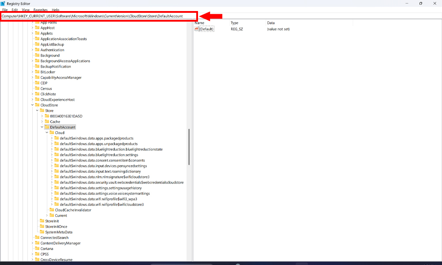Click the BitLocker folder icon

click(37, 72)
